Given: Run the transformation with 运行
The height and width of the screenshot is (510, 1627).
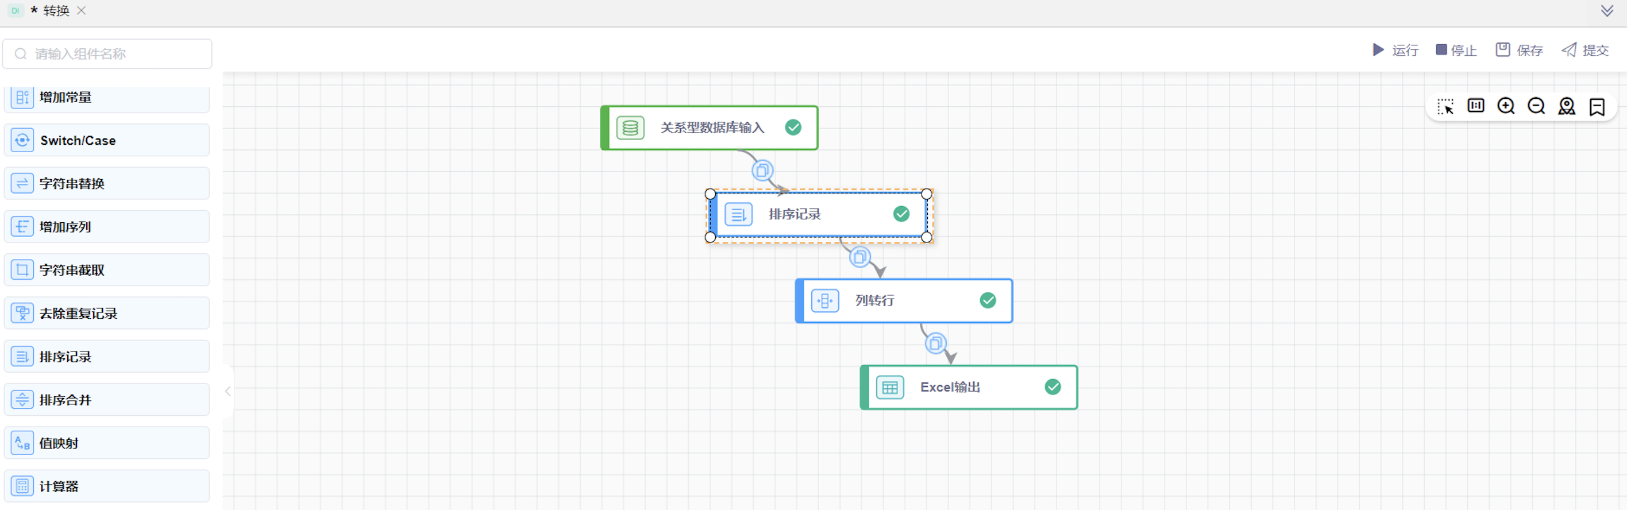Looking at the screenshot, I should [x=1395, y=50].
